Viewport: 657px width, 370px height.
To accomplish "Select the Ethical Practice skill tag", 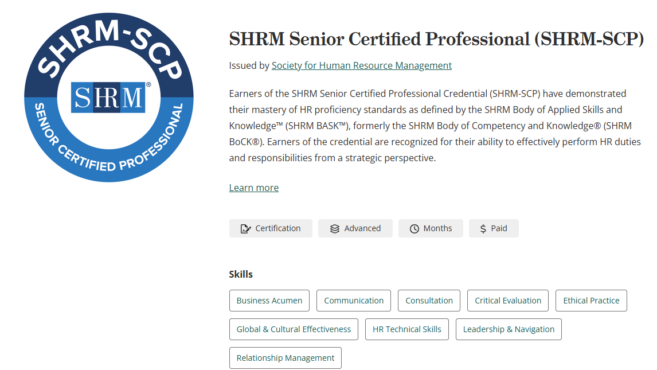I will tap(590, 301).
